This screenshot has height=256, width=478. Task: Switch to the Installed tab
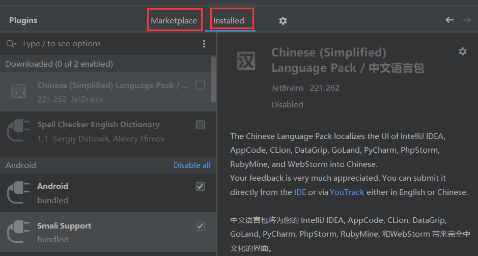229,20
